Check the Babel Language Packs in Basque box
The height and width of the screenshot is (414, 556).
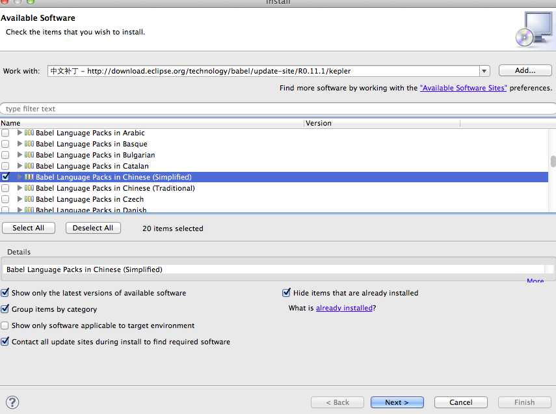(5, 144)
